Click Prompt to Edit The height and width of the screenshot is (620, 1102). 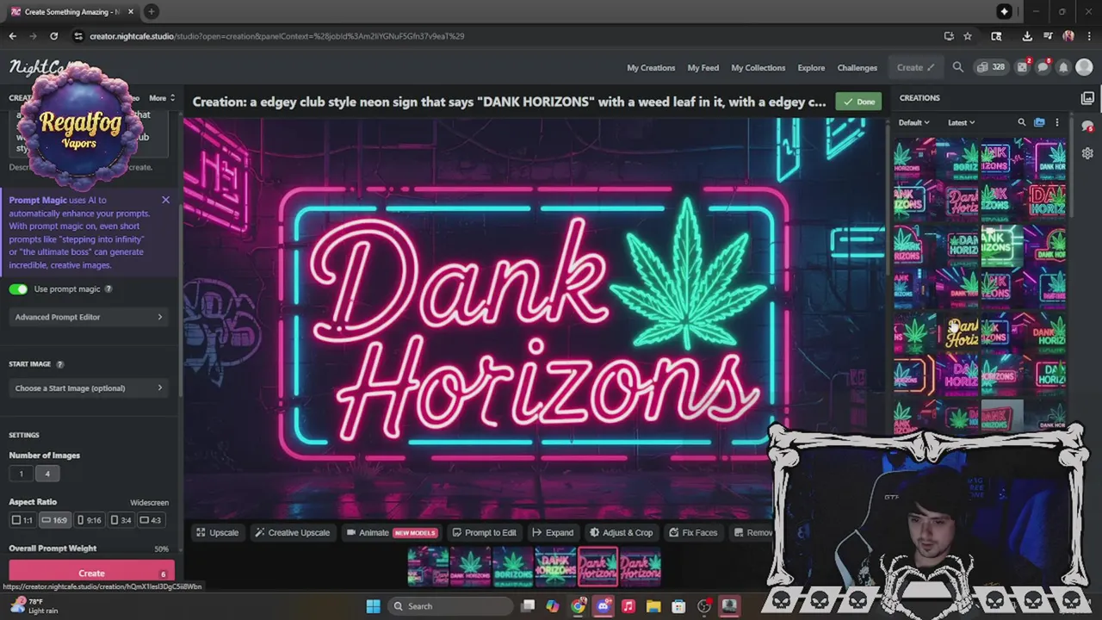tap(484, 532)
